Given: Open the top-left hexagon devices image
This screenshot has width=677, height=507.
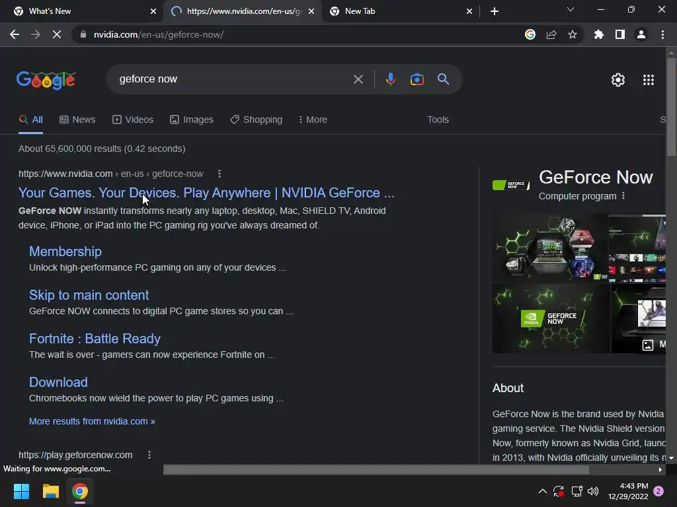Looking at the screenshot, I should coord(550,248).
